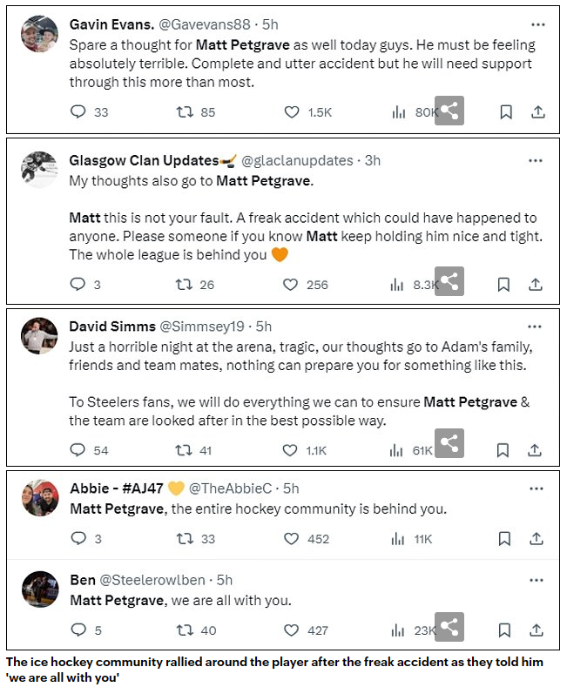
Task: Retweet David Simms' tweet
Action: (185, 450)
